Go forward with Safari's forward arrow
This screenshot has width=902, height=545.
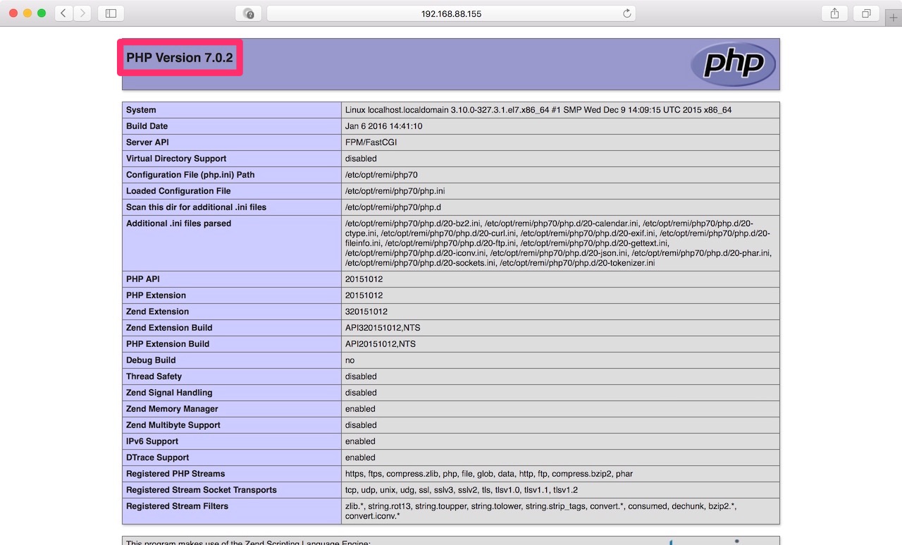coord(82,13)
